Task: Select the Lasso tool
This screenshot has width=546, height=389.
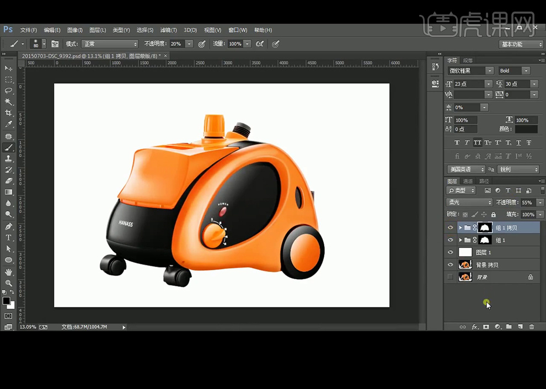Action: click(x=9, y=90)
